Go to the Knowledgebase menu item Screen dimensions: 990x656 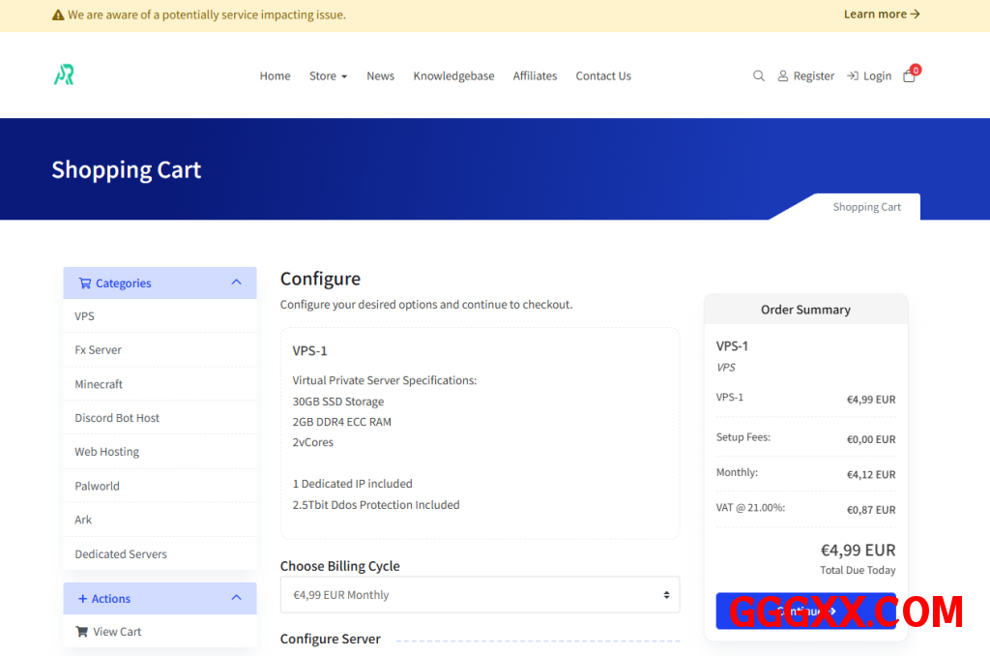(x=453, y=76)
